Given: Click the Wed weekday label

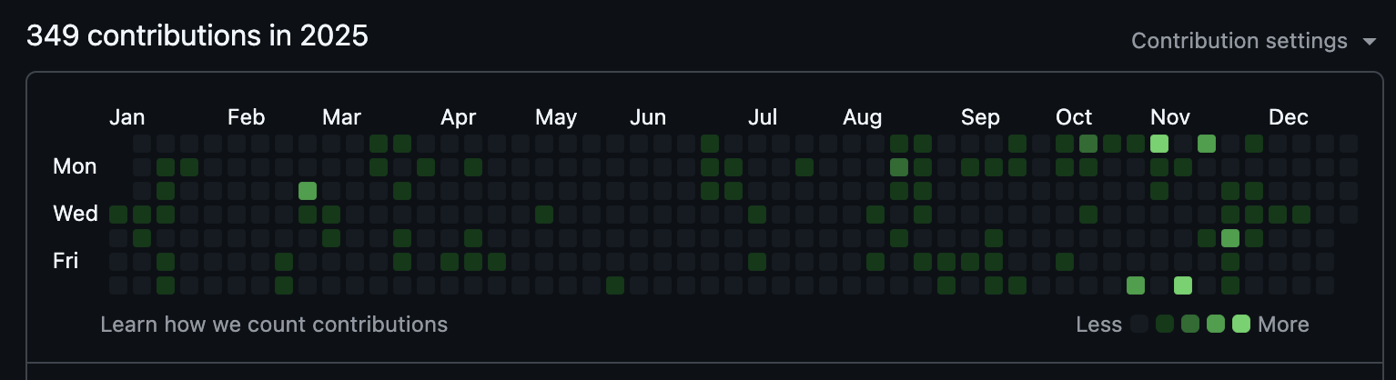Looking at the screenshot, I should (76, 215).
